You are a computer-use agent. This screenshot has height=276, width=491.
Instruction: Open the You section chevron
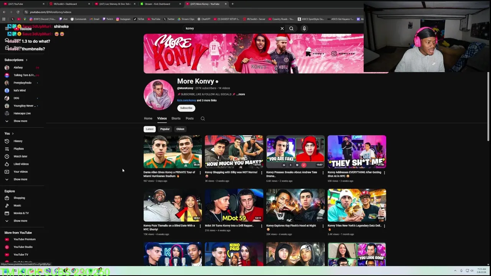13,133
